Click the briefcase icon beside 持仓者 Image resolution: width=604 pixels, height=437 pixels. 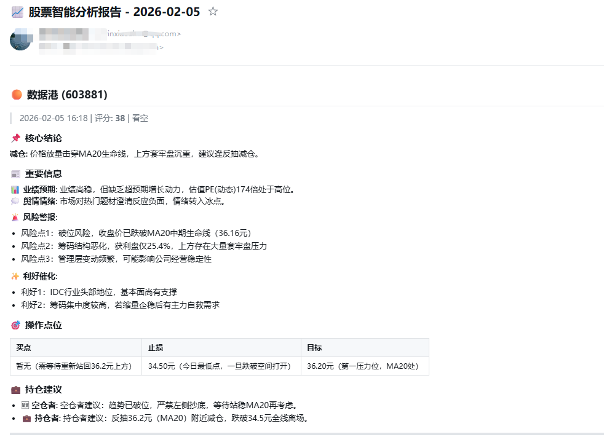26,418
